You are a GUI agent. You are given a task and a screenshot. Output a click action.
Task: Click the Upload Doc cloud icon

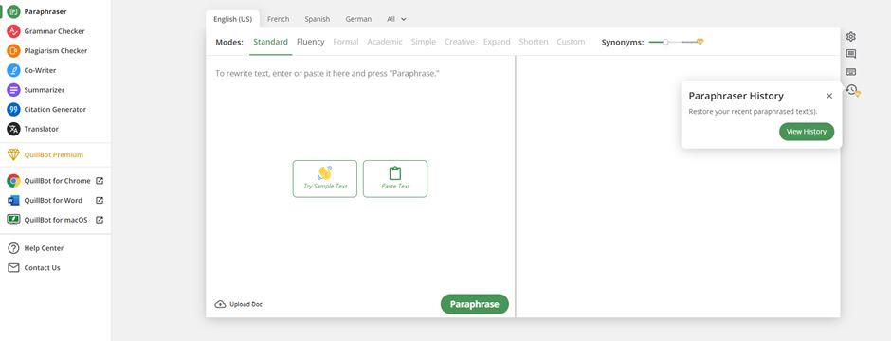click(220, 304)
